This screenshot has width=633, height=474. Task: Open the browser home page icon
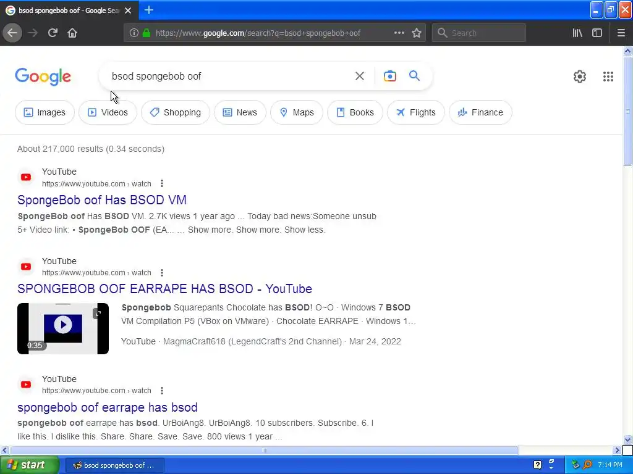coord(72,33)
